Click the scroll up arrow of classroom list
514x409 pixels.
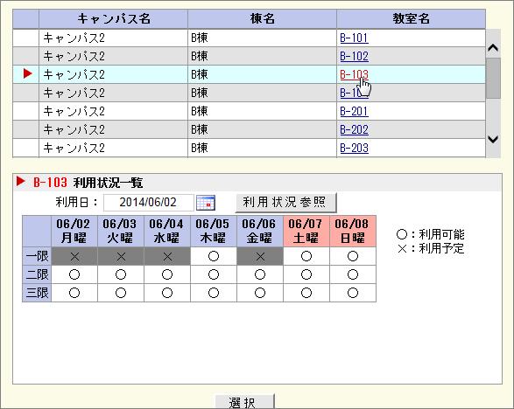(x=493, y=48)
